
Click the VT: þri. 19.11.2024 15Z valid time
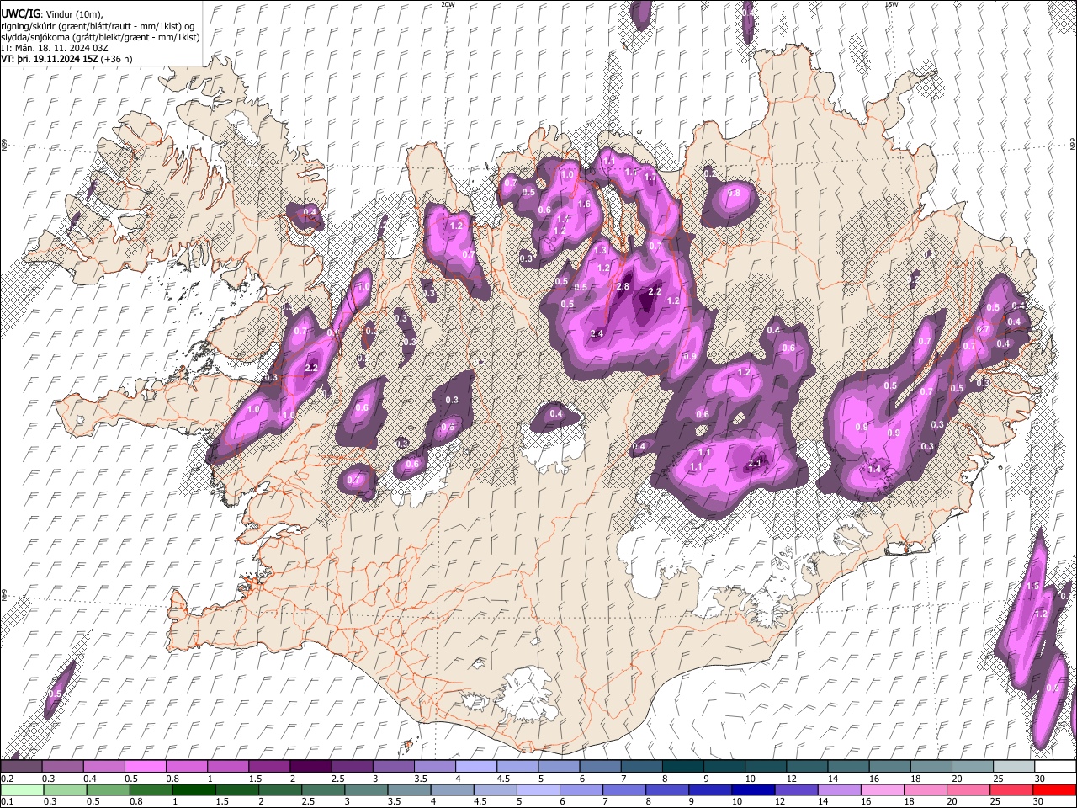point(49,60)
